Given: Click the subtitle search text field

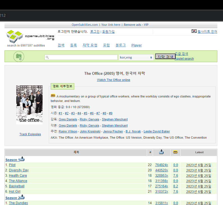Looking at the screenshot, I should point(81,57).
